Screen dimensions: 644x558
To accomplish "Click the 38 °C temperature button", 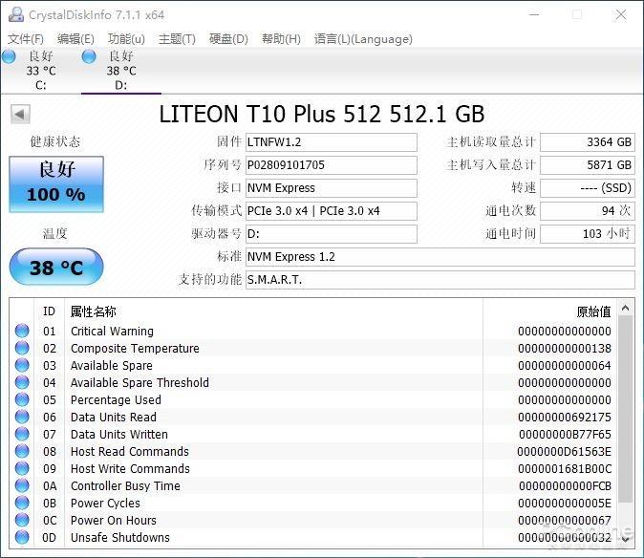I will [x=56, y=267].
